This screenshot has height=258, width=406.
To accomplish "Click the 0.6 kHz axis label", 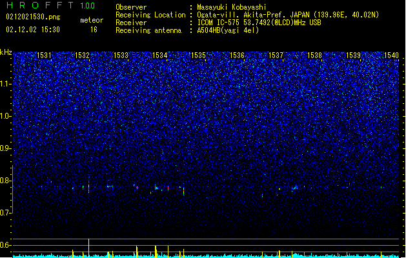I will [6, 245].
